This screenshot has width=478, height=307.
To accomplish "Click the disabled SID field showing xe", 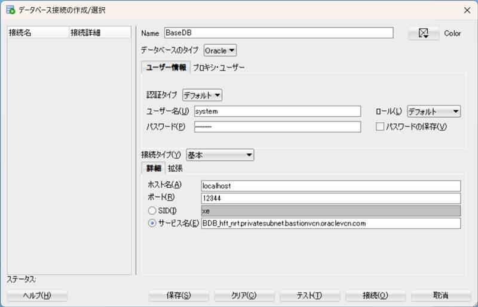I will click(331, 211).
